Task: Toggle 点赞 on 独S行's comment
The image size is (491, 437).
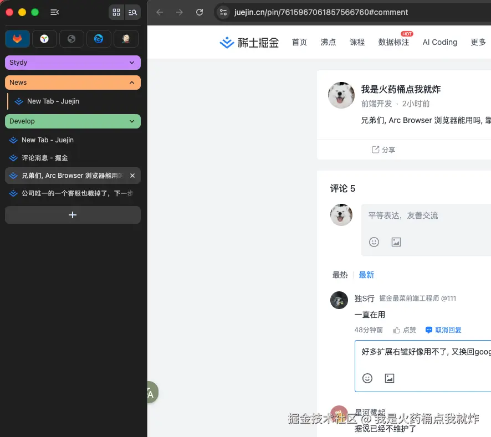Action: 405,330
